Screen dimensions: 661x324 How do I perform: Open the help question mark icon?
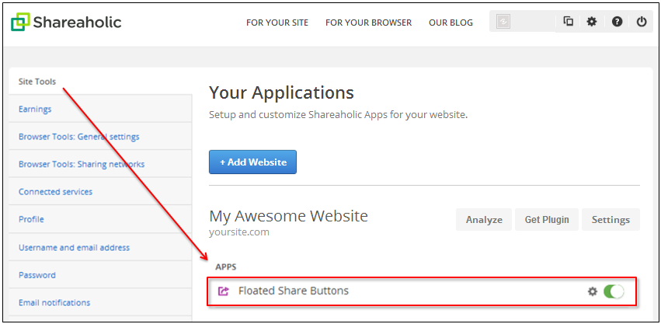(618, 22)
